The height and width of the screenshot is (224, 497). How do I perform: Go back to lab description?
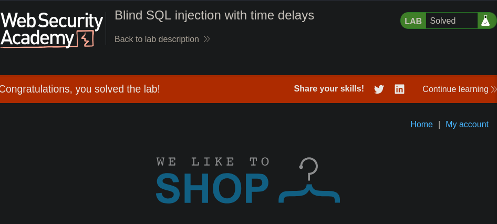click(157, 39)
